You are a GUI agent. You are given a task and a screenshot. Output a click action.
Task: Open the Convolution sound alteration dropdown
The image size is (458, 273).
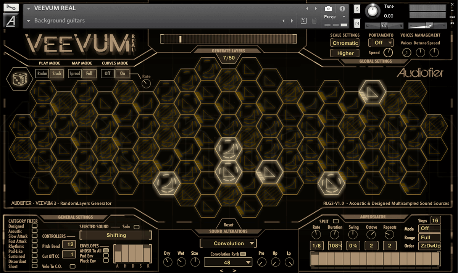[x=228, y=243]
